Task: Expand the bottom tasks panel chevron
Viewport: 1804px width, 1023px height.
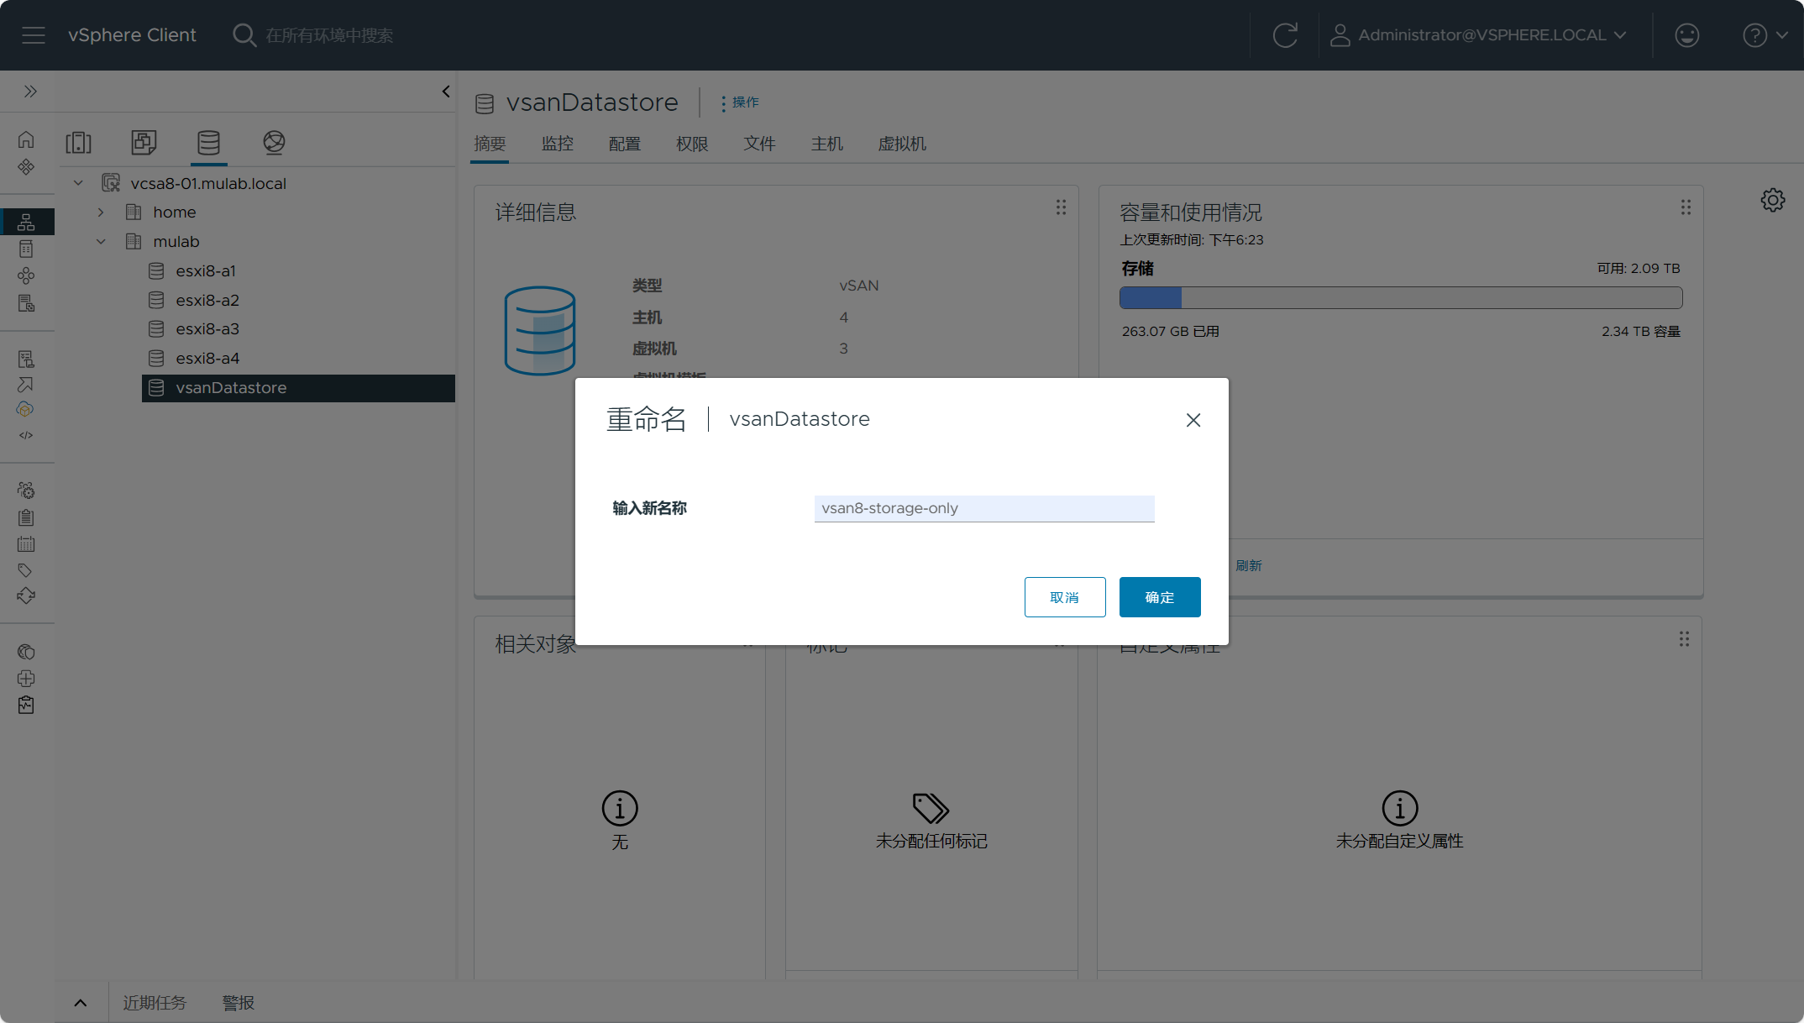Action: [81, 1003]
